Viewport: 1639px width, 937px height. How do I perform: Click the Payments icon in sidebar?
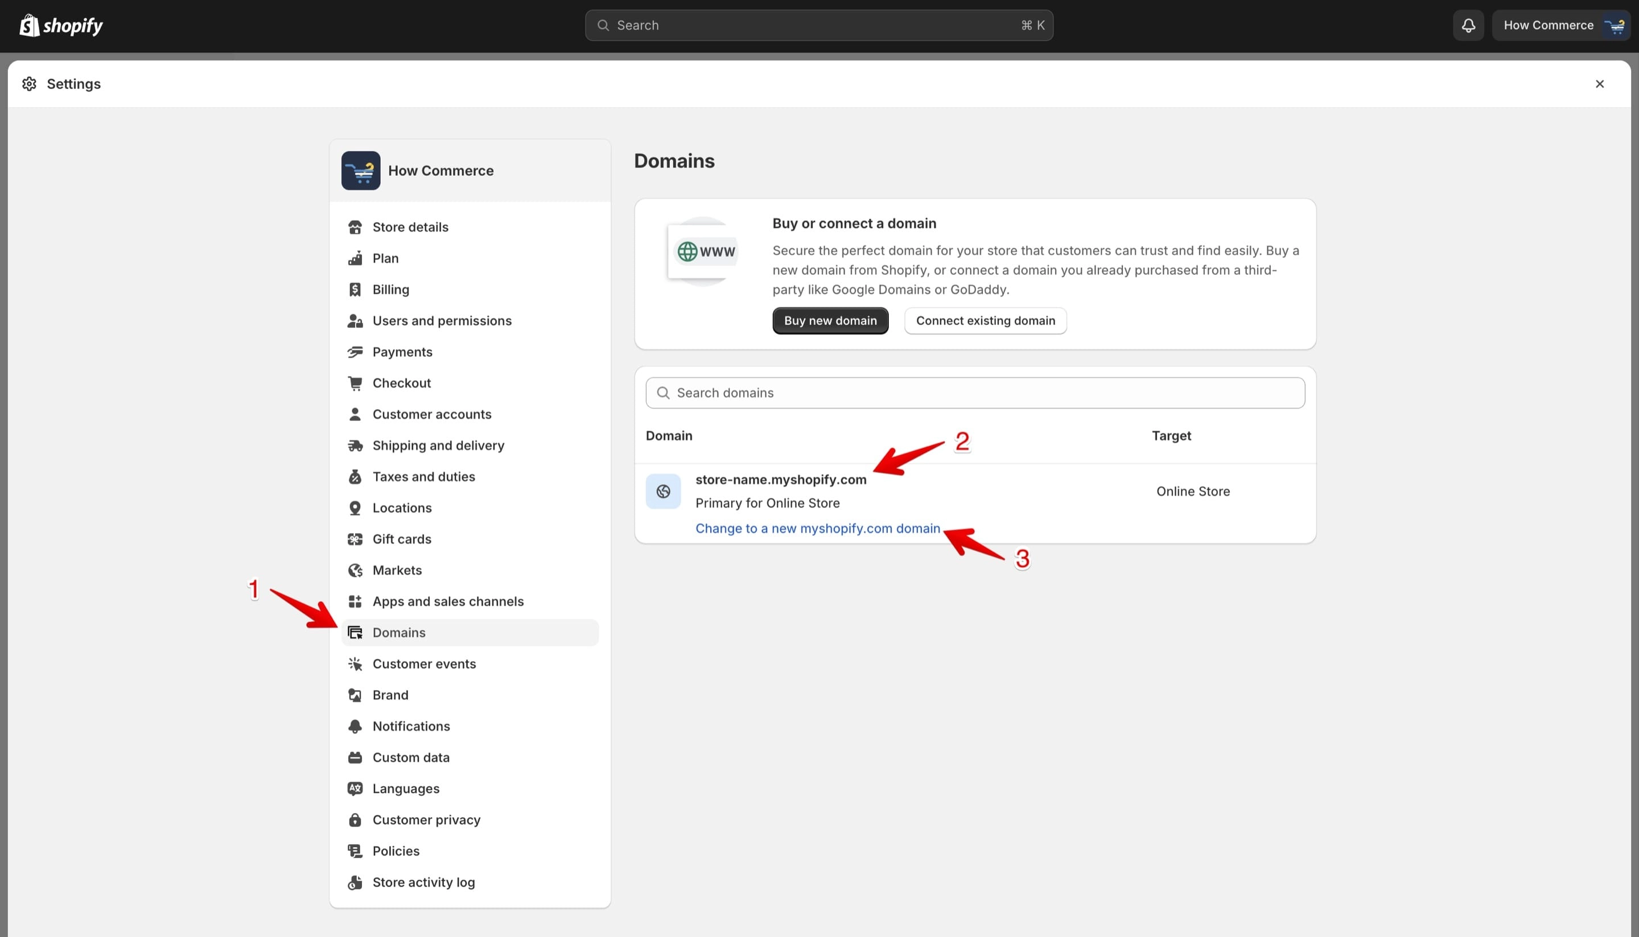(355, 352)
